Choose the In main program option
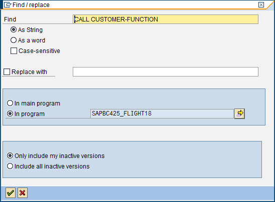 pos(10,103)
